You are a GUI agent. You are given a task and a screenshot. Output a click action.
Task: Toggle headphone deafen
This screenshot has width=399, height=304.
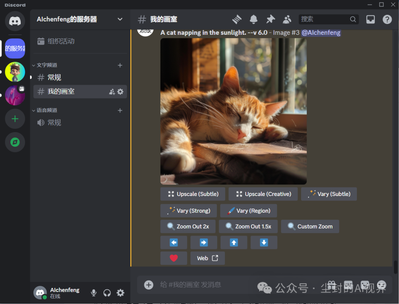tap(107, 293)
